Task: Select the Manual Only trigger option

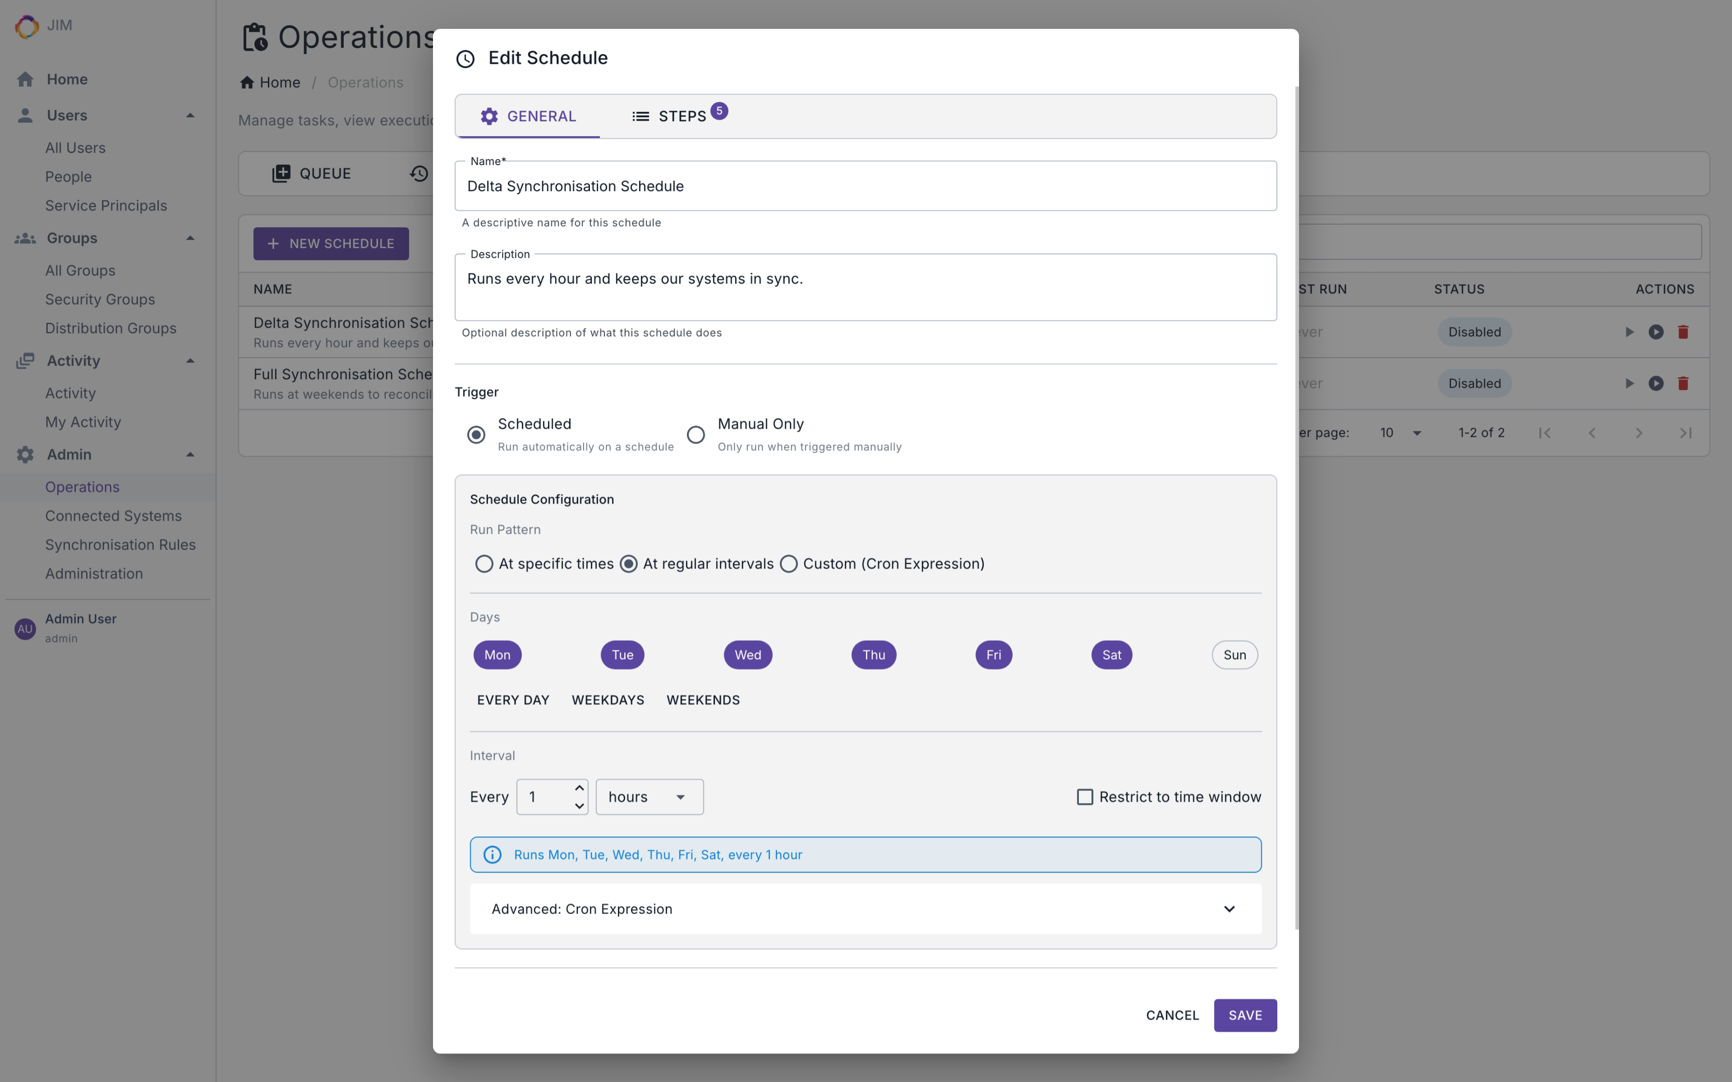Action: [x=696, y=435]
